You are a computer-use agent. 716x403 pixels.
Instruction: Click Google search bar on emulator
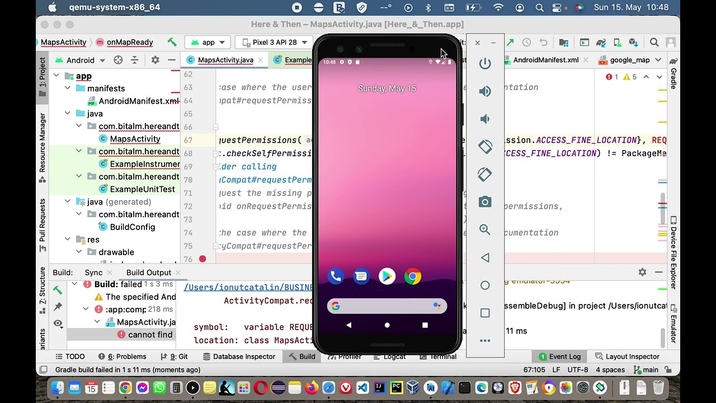click(387, 306)
